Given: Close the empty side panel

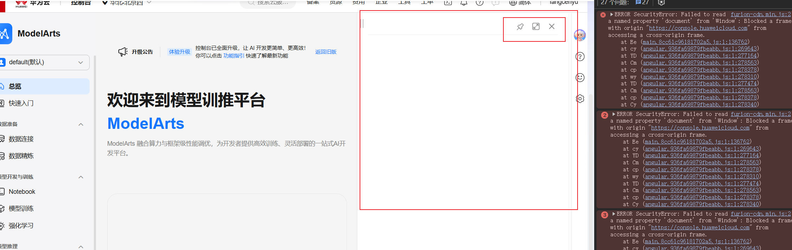Looking at the screenshot, I should [x=552, y=26].
